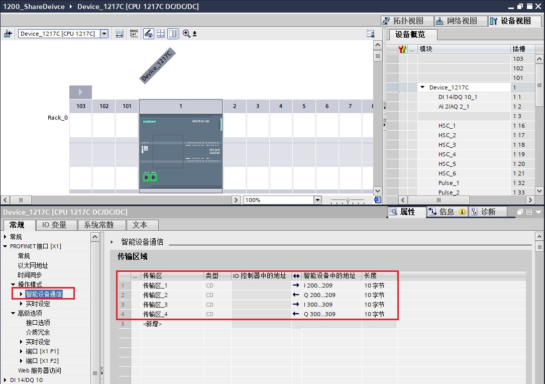This screenshot has width=545, height=384.
Task: Expand the 智能设备通信 tree node arrow
Action: click(x=21, y=294)
